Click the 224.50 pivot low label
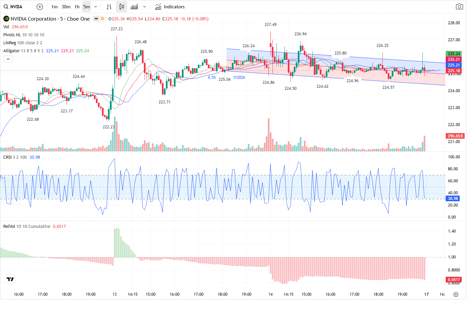473x316 pixels. pos(290,88)
